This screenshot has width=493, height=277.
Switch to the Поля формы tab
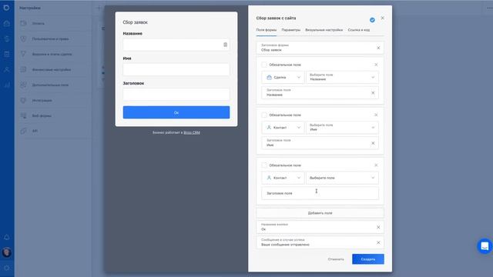tap(267, 30)
